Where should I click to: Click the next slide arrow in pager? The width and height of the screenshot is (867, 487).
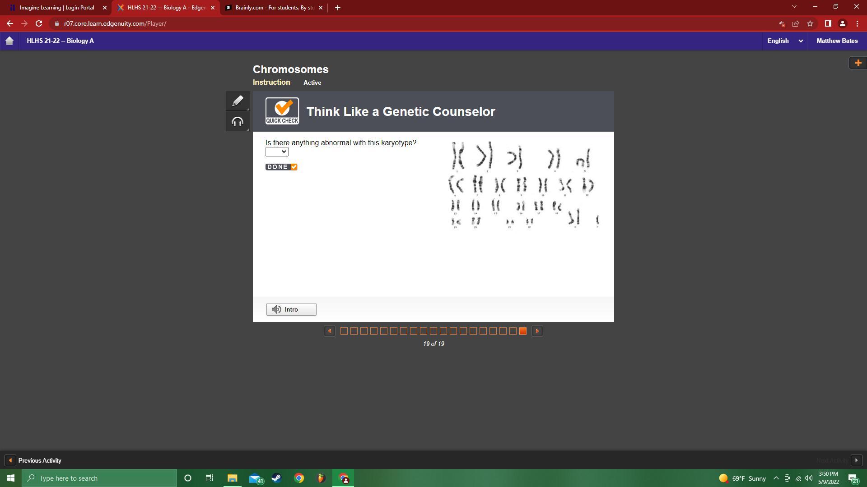coord(537,331)
